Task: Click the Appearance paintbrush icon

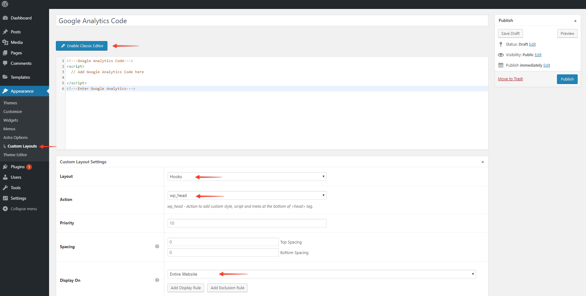Action: tap(5, 91)
